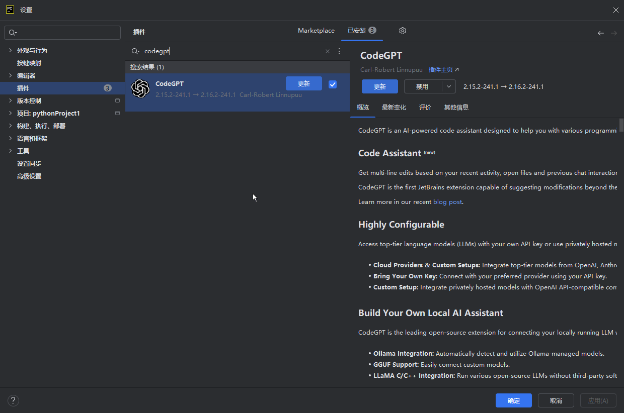Toggle the CodeGPT enabled checkbox
The image size is (624, 413).
pos(333,84)
